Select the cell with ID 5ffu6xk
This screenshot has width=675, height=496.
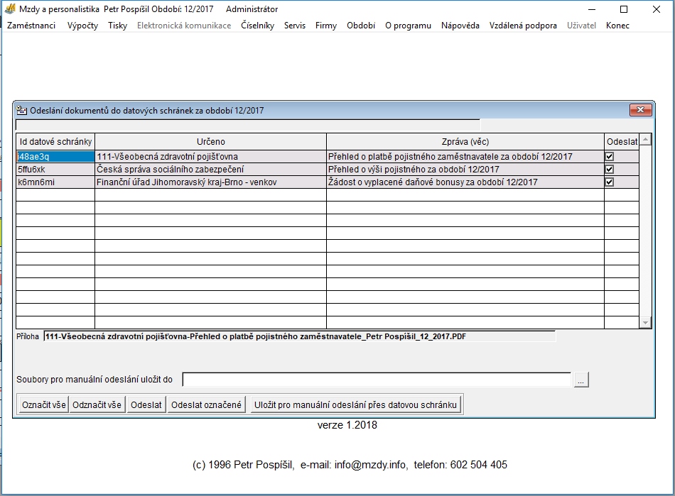[55, 170]
